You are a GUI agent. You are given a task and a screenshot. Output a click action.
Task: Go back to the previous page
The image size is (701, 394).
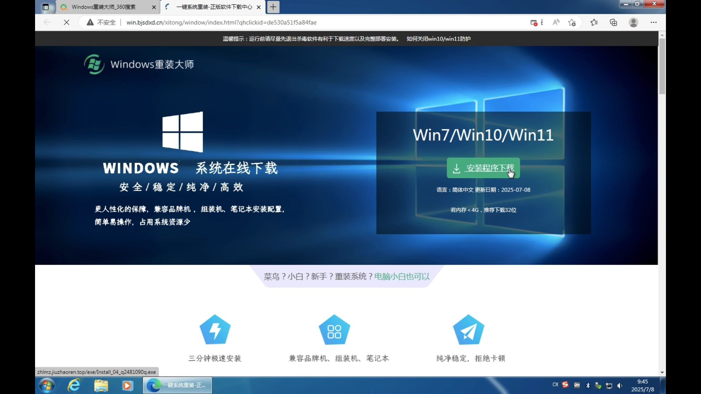coord(47,22)
